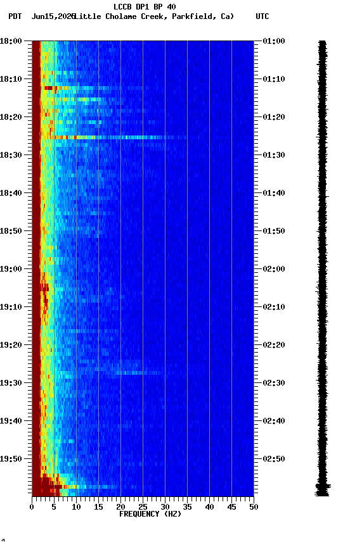350x547 pixels.
Task: Click the title text 'LCCB DP1 BP 40'
Action: [x=145, y=6]
